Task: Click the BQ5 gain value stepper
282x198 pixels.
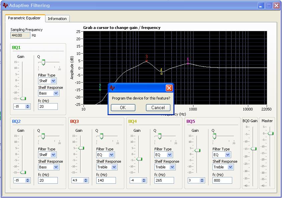Action: point(202,180)
